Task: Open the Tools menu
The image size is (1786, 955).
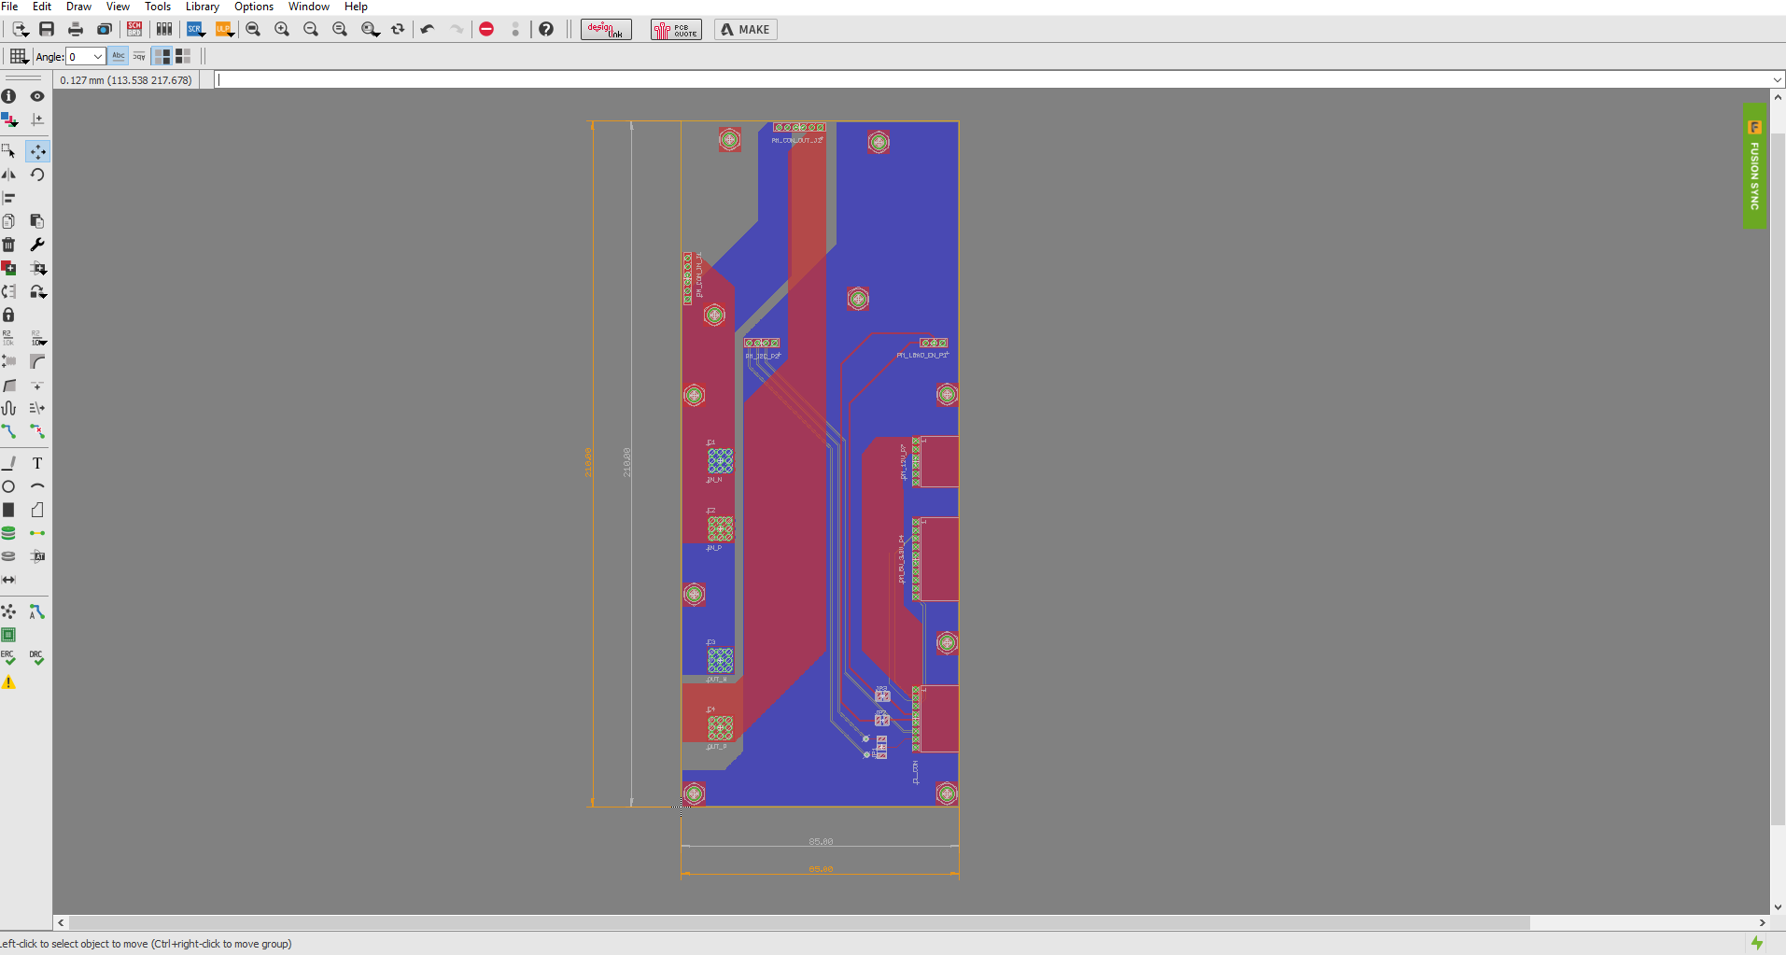Action: (157, 7)
